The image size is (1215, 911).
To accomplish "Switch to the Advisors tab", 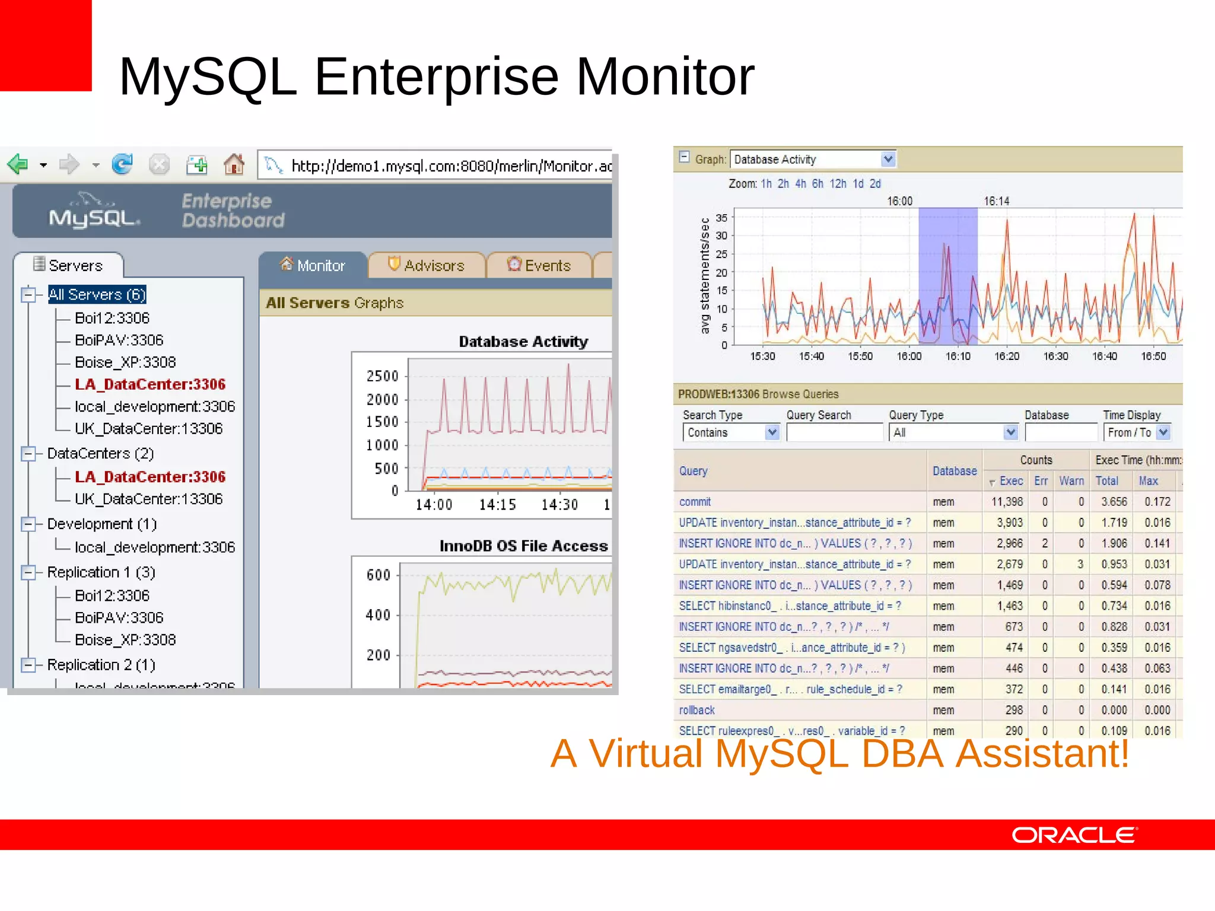I will 427,265.
